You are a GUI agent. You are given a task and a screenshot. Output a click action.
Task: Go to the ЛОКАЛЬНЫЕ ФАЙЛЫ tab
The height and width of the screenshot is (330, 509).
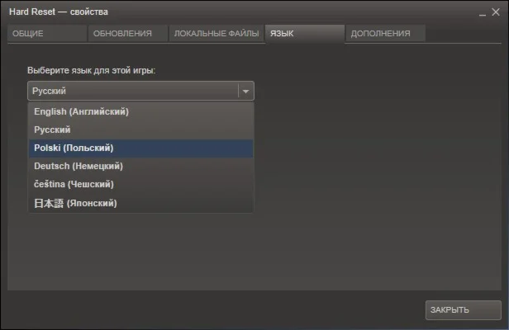click(x=216, y=33)
